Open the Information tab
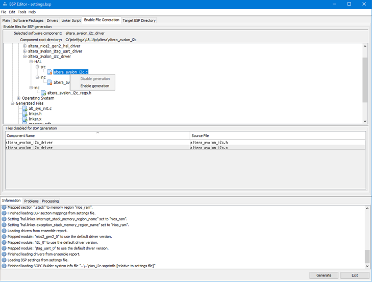This screenshot has width=372, height=283. coord(11,201)
